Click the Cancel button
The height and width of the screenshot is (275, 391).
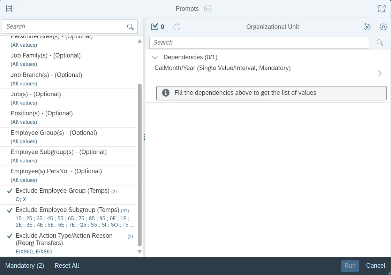pos(376,266)
